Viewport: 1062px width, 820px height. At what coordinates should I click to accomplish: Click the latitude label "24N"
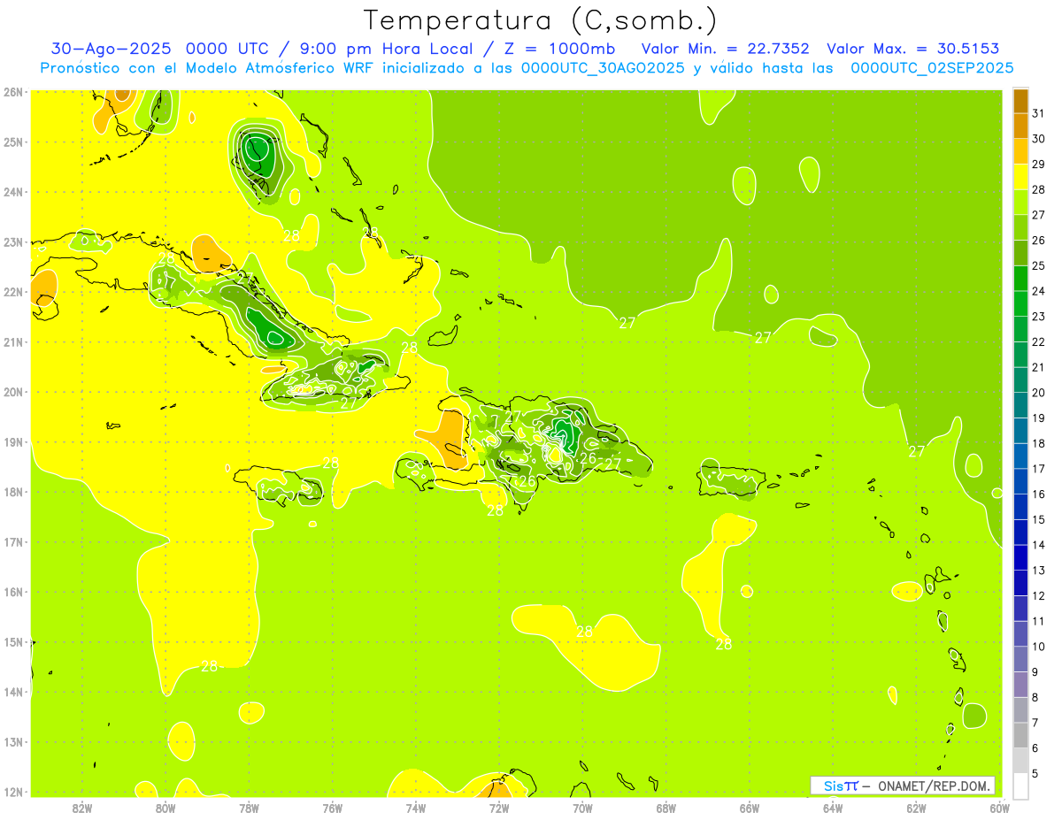point(13,192)
